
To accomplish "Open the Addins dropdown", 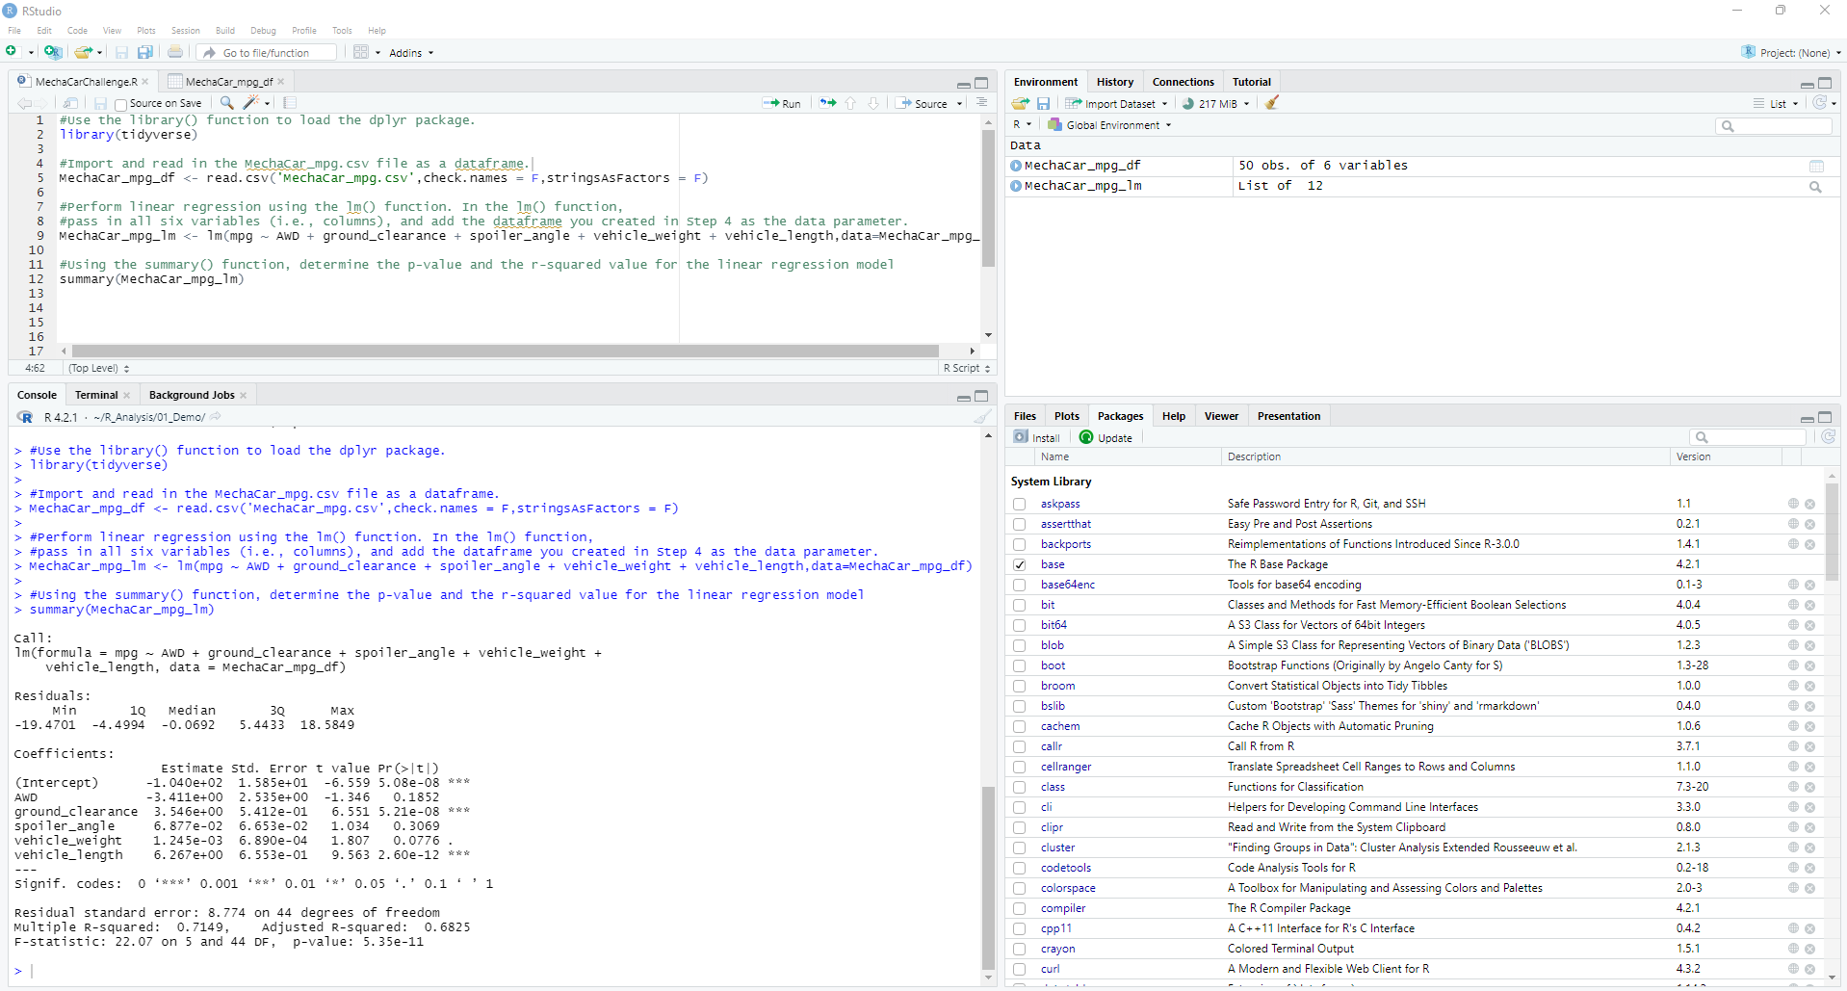I will (x=411, y=53).
